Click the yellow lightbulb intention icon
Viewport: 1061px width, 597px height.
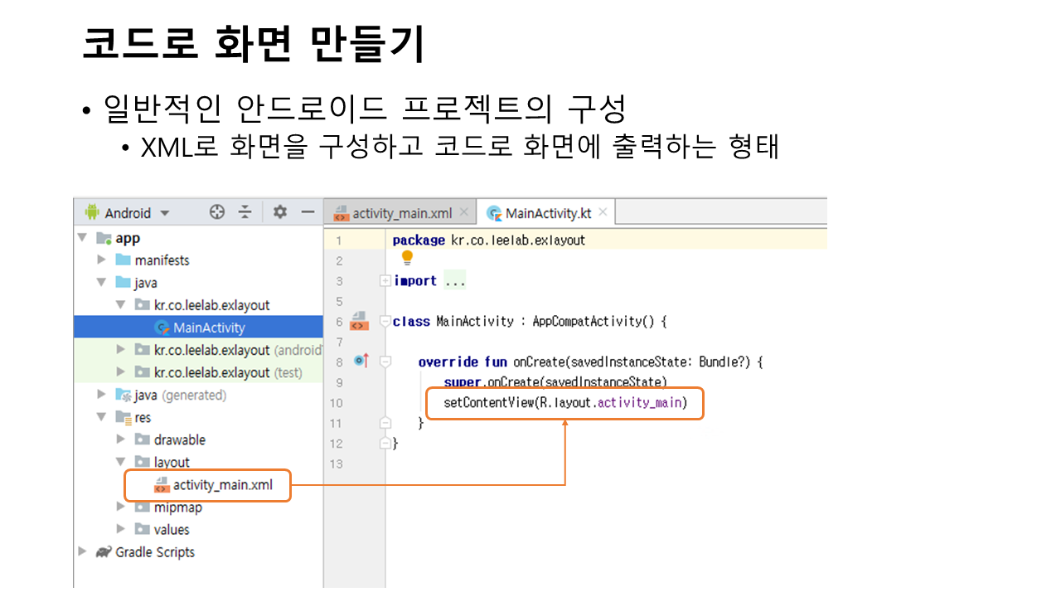pyautogui.click(x=407, y=259)
